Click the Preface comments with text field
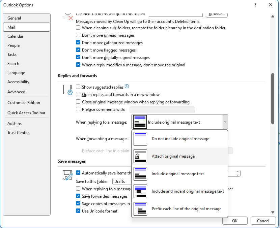The width and height of the screenshot is (280, 228). (162, 110)
